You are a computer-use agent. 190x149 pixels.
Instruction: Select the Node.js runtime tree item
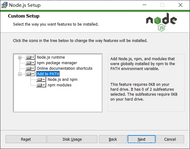51,57
